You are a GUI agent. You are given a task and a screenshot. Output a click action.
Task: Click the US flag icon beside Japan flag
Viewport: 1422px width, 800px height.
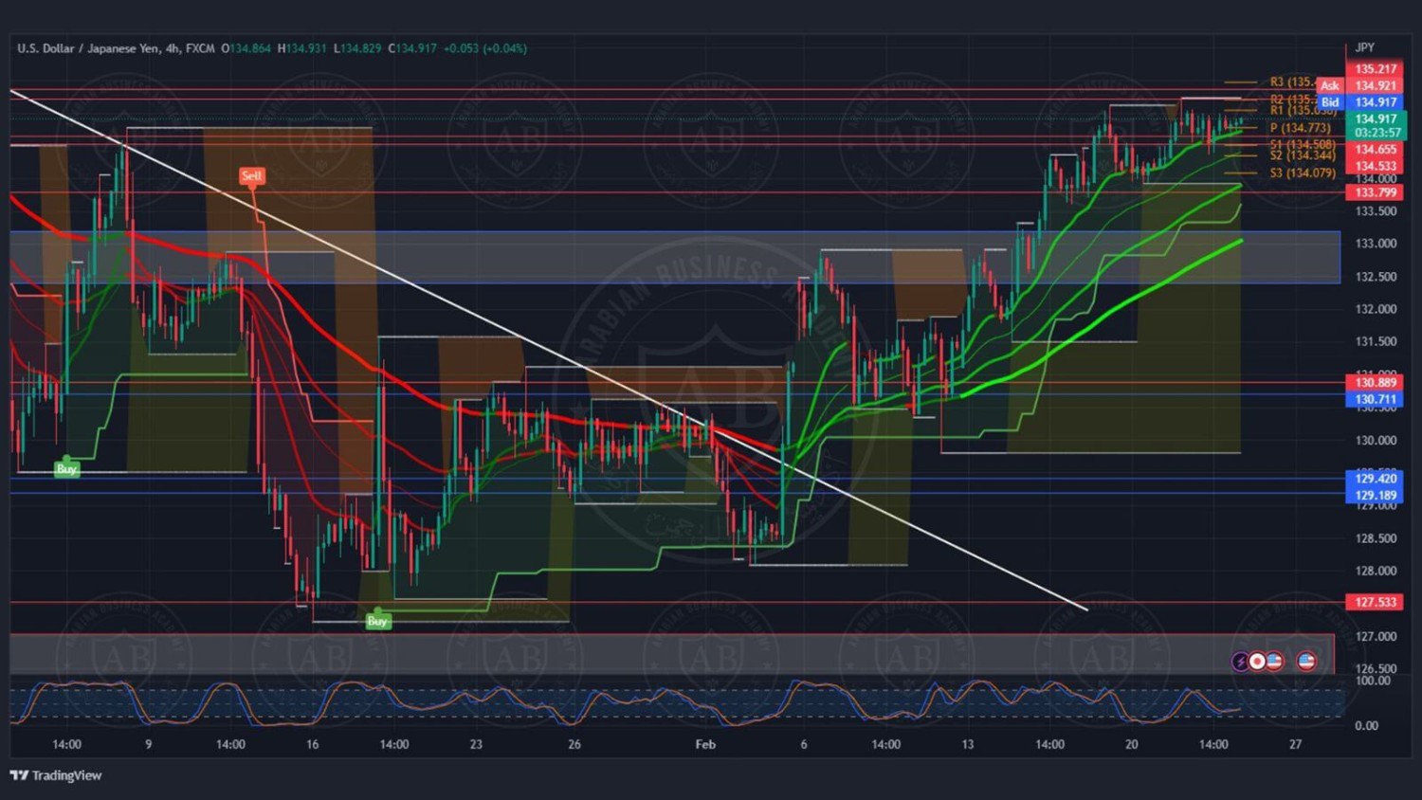click(x=1274, y=662)
